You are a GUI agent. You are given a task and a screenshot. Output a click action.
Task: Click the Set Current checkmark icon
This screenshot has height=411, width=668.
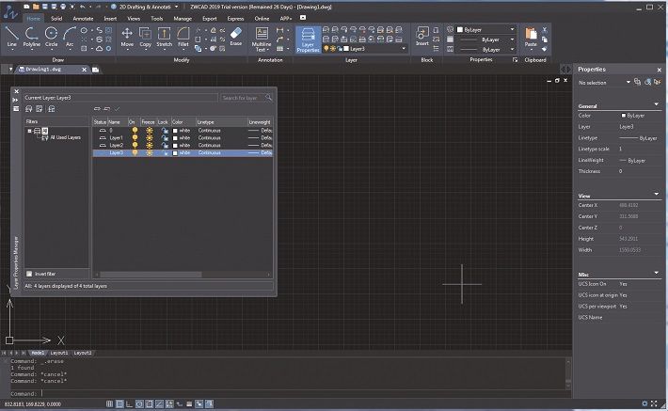click(118, 109)
